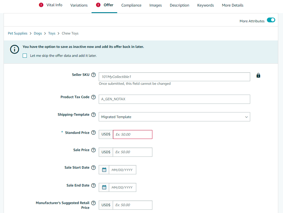Open the Variations tab

point(79,5)
